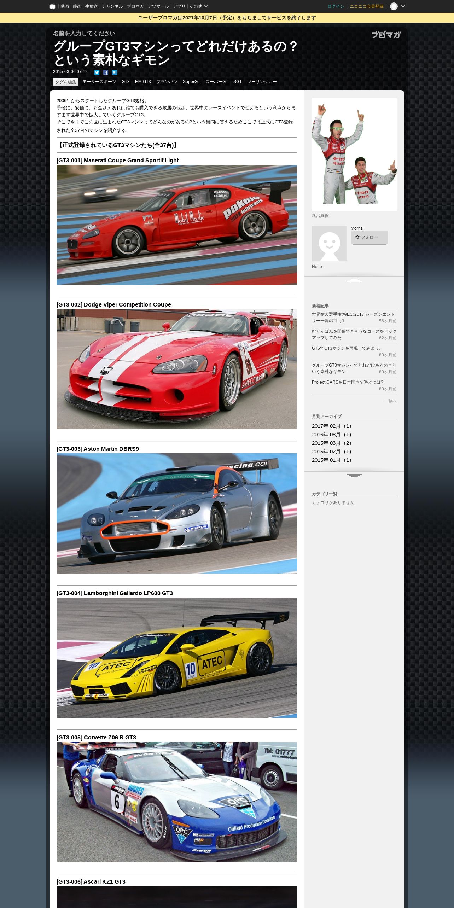Click Morris's default avatar image
The width and height of the screenshot is (454, 908).
point(330,244)
